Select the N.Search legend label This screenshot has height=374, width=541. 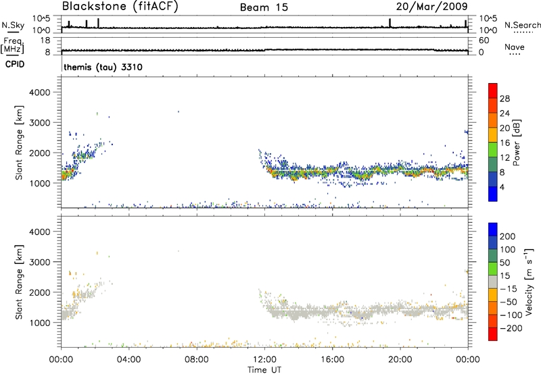(x=522, y=25)
